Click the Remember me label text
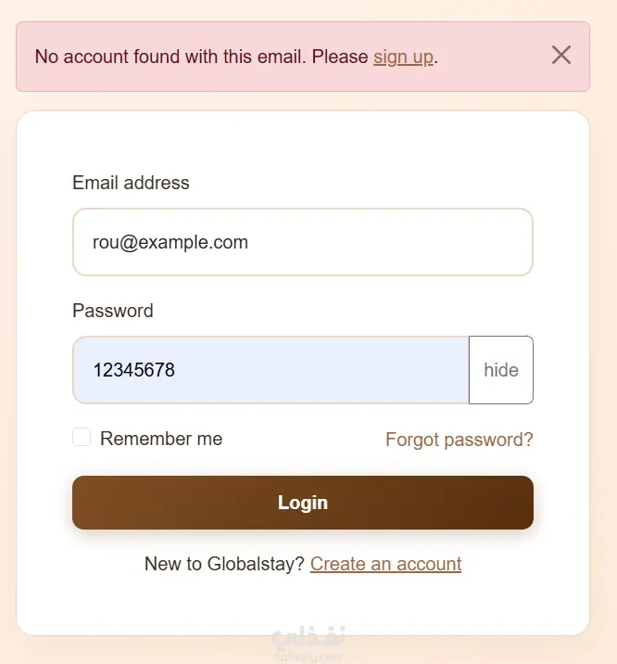 point(161,439)
